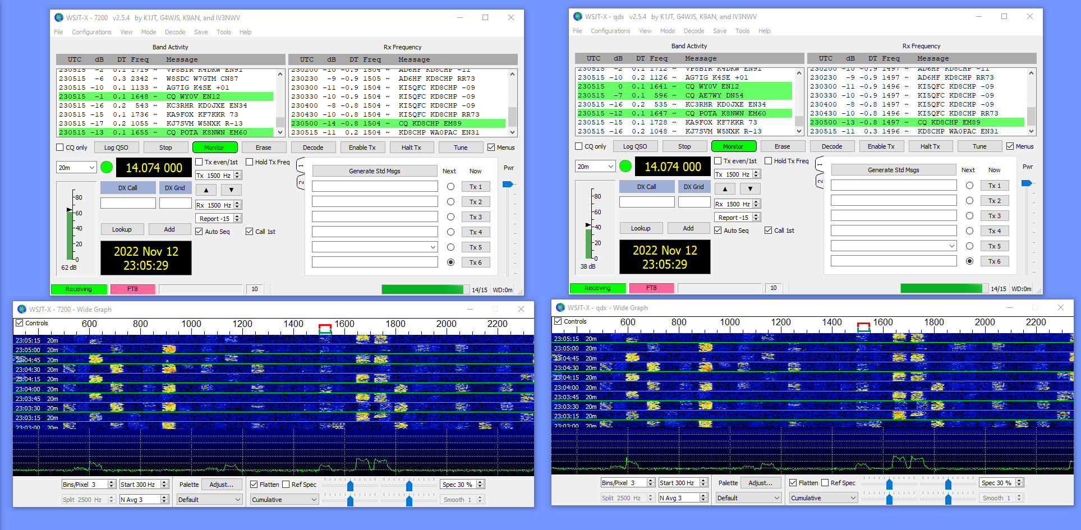Click Generate Std Msgs in 7200 window
Viewport: 1081px width, 530px height.
[375, 171]
